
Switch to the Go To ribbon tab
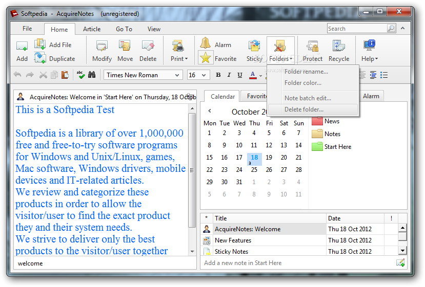[124, 29]
